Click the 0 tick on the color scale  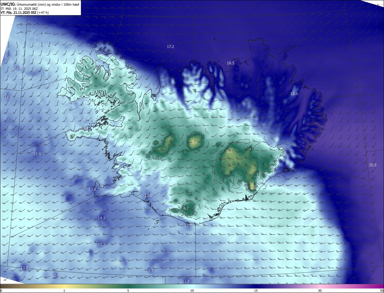1,291
